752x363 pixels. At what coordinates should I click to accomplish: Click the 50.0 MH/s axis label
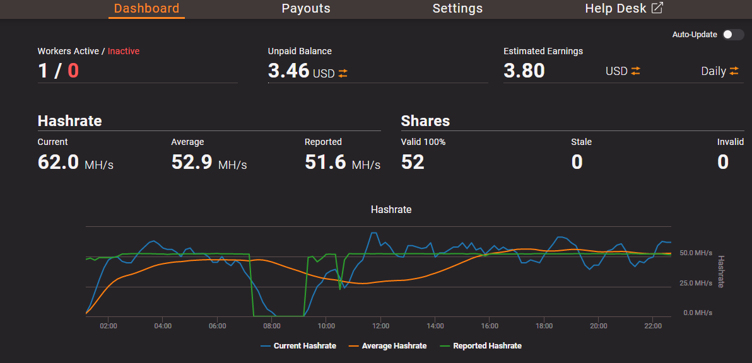[696, 253]
